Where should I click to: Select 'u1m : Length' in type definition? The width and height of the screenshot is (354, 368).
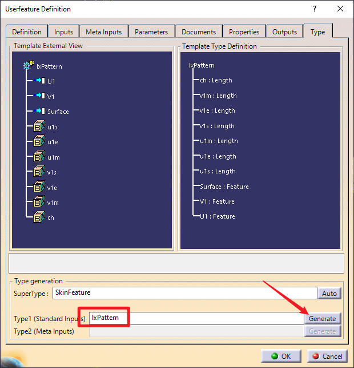219,141
